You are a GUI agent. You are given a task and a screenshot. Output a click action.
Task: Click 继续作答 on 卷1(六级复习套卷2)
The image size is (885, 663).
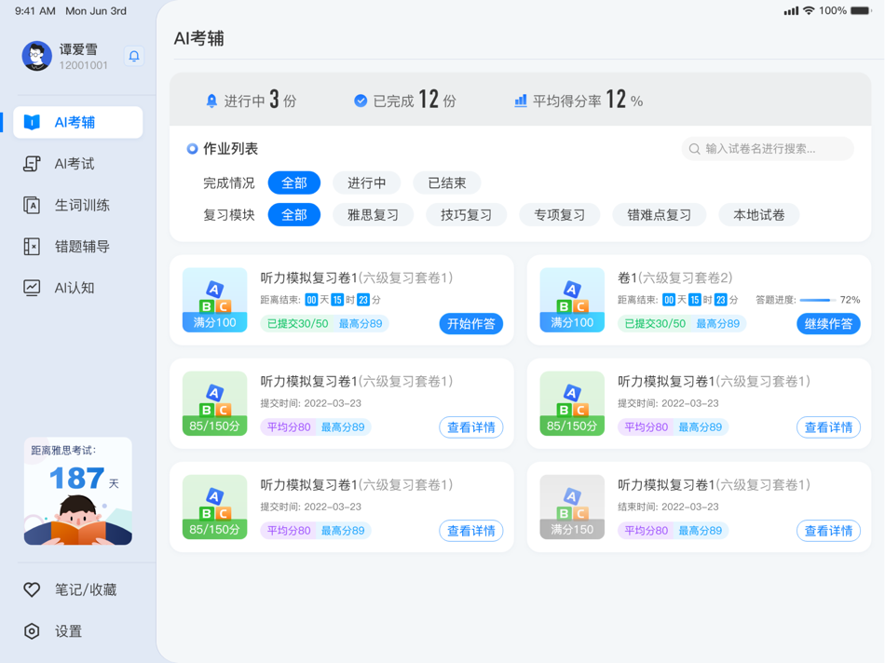coord(828,323)
